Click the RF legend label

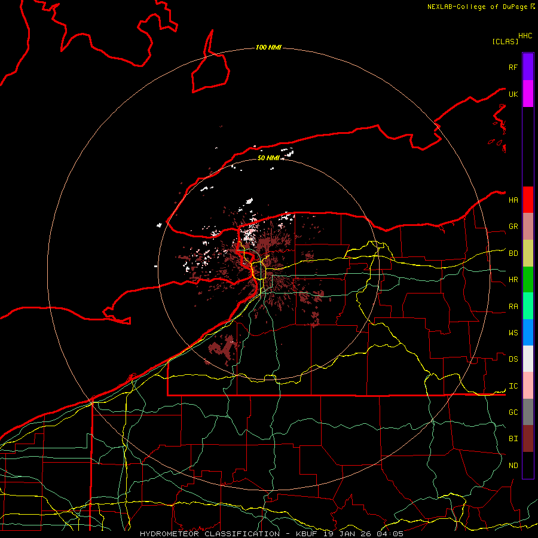513,67
